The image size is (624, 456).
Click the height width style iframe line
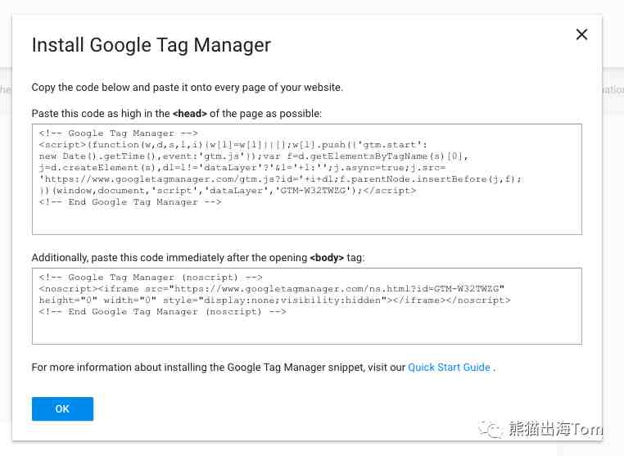(274, 300)
